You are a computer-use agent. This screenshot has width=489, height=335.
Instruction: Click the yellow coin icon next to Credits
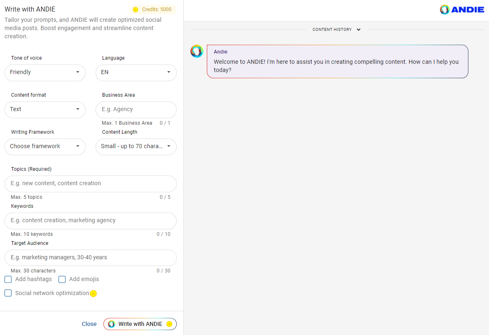[x=136, y=9]
